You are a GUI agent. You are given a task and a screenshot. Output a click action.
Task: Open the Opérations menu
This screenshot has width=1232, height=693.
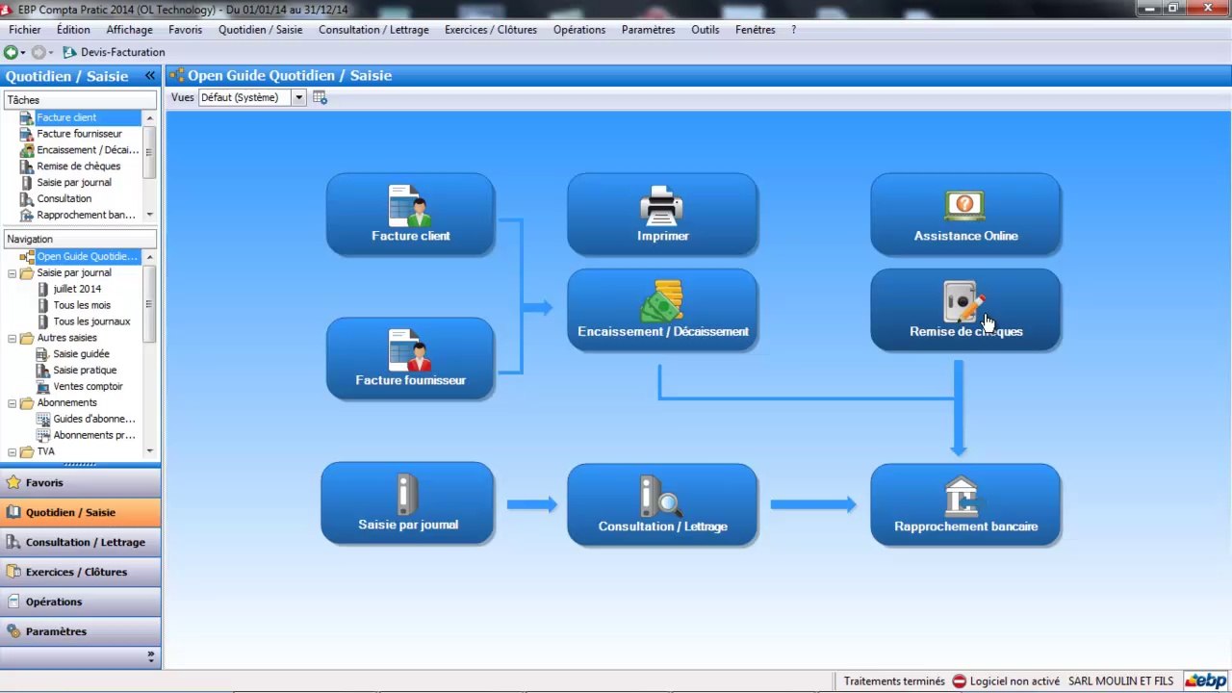(579, 30)
